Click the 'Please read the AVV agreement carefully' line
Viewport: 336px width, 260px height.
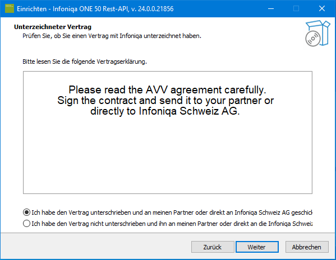click(167, 89)
